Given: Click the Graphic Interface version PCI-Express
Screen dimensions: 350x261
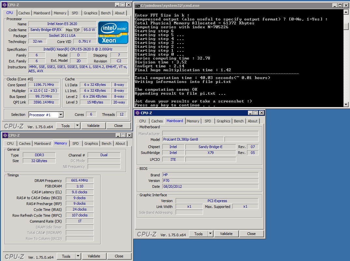Looking at the screenshot, I should point(217,201).
